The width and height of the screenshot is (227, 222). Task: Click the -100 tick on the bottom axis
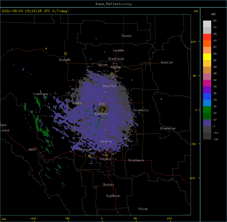tap(33, 219)
